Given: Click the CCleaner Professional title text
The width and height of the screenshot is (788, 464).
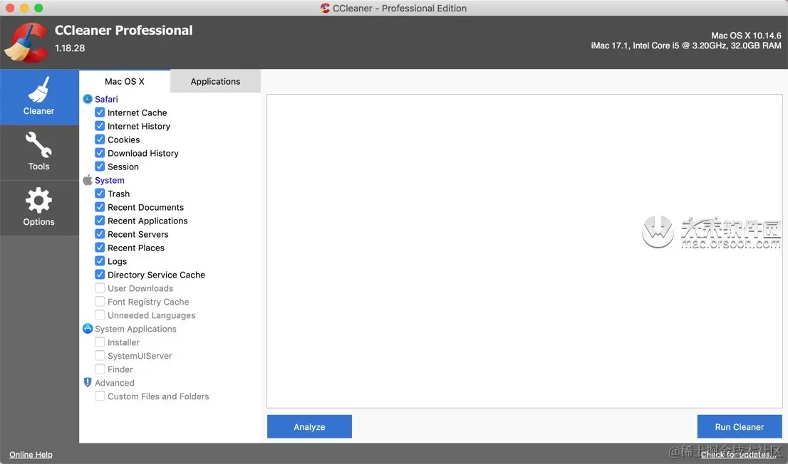Looking at the screenshot, I should pyautogui.click(x=124, y=30).
